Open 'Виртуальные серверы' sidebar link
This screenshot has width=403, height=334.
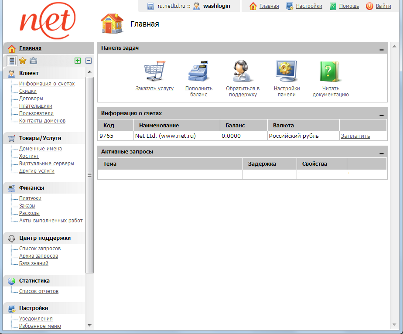(47, 164)
